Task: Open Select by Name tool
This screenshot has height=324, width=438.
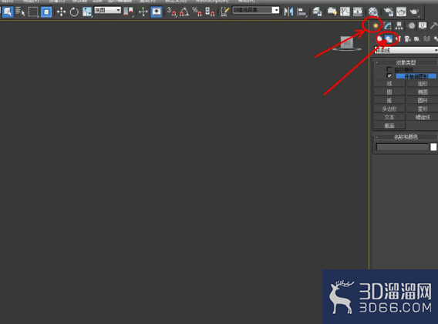Action: (20, 12)
